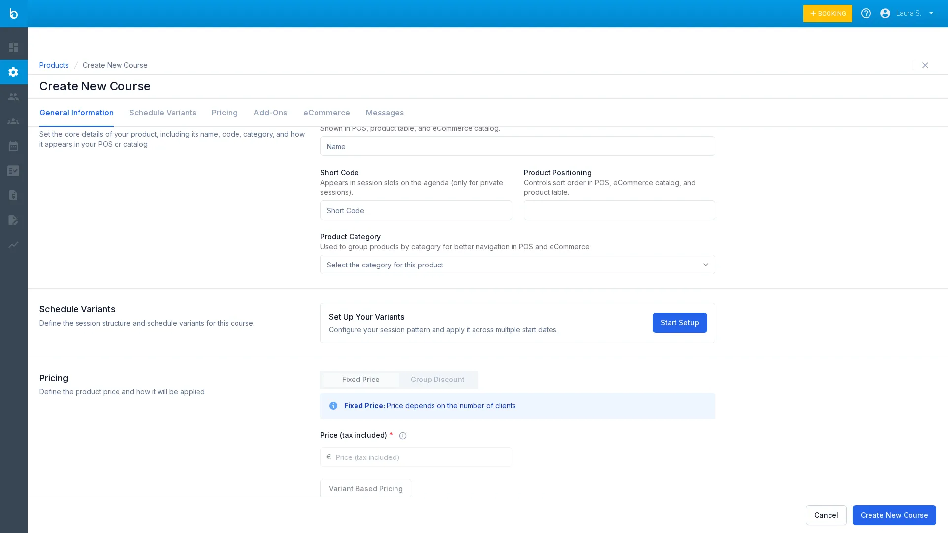The image size is (948, 533).
Task: Go to the eCommerce tab
Action: 326,113
